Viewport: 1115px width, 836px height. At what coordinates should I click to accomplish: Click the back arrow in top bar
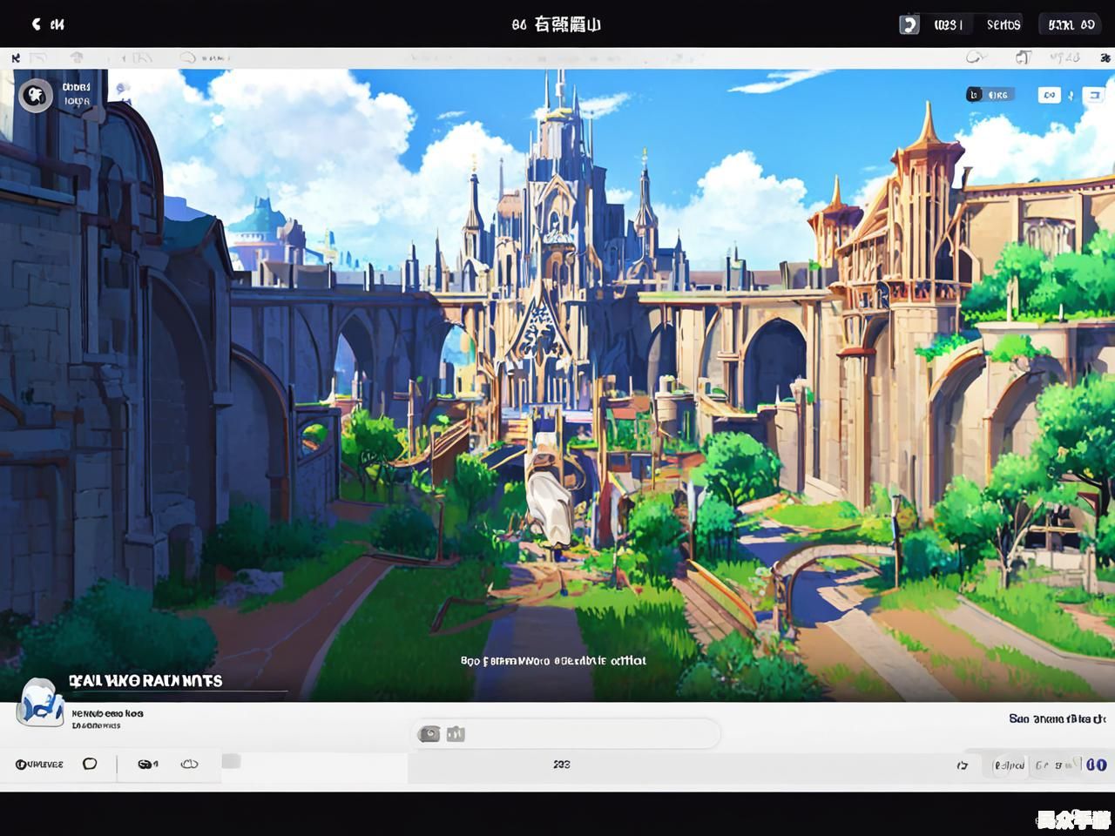click(x=36, y=24)
